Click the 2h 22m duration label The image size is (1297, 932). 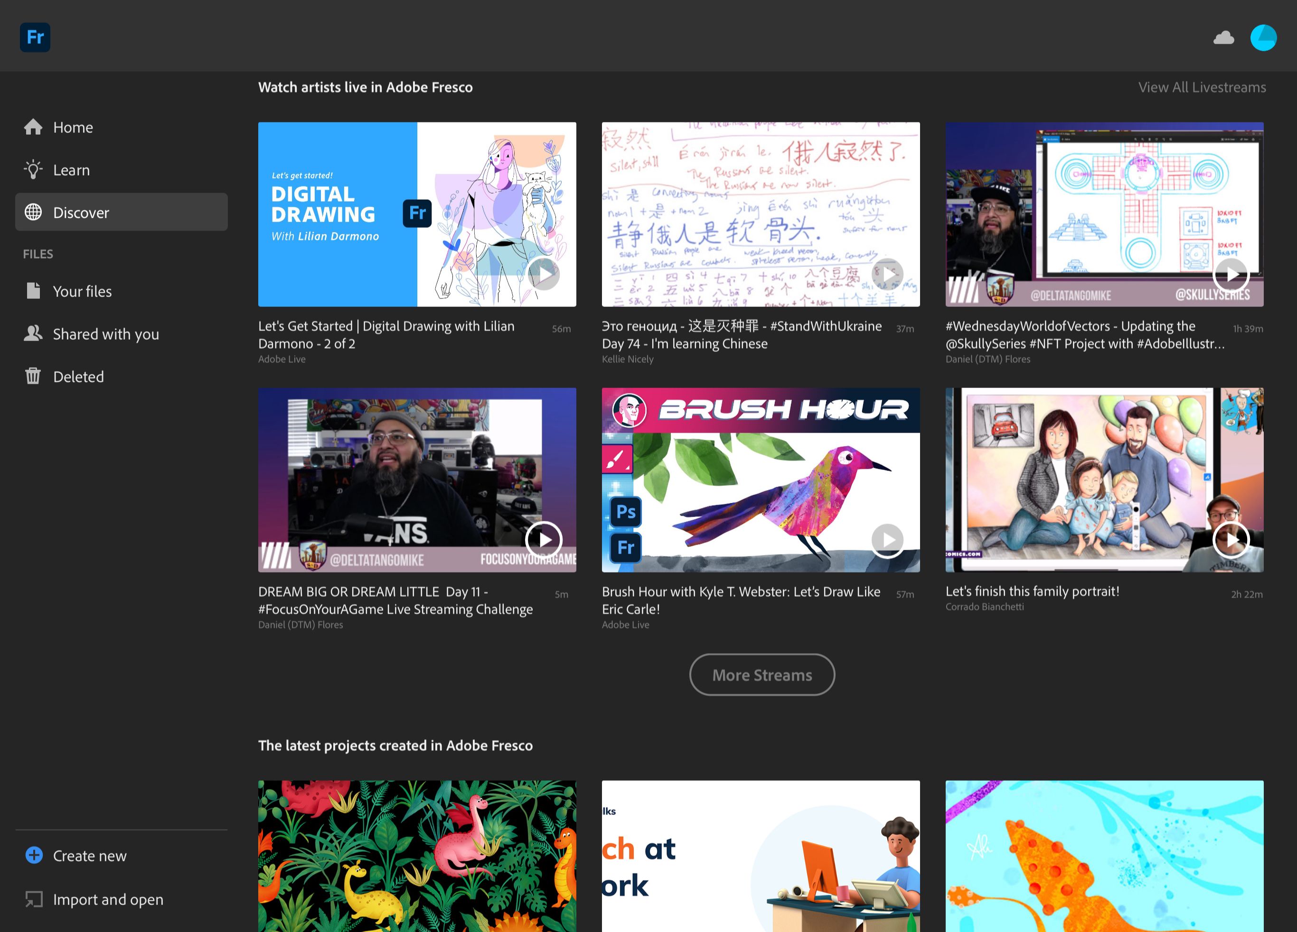[x=1247, y=594]
